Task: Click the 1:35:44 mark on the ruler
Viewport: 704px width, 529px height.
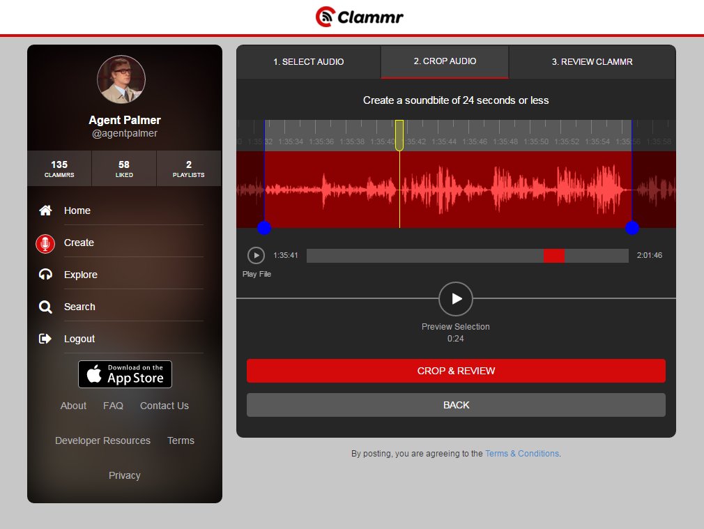Action: pos(443,141)
